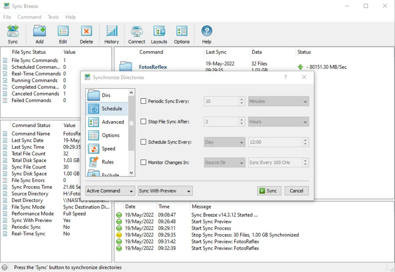Viewport: 395px width, 272px height.
Task: Open the Layouts toolbar icon
Action: point(159,35)
